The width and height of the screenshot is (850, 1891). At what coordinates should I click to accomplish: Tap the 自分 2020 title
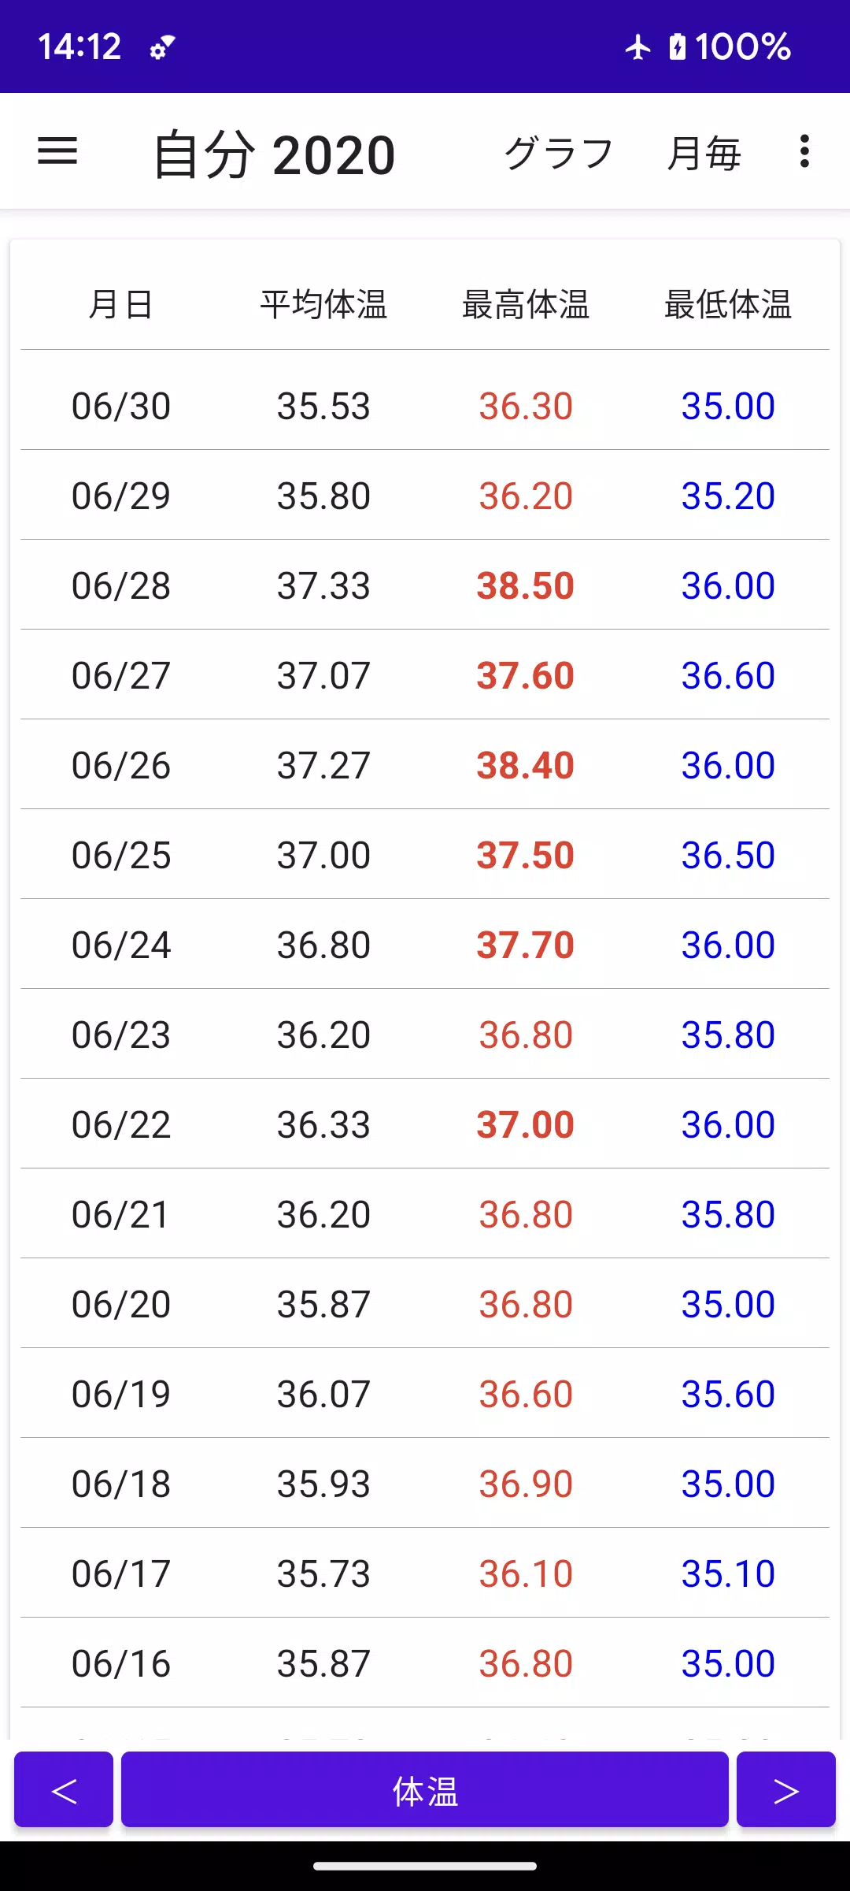[274, 154]
